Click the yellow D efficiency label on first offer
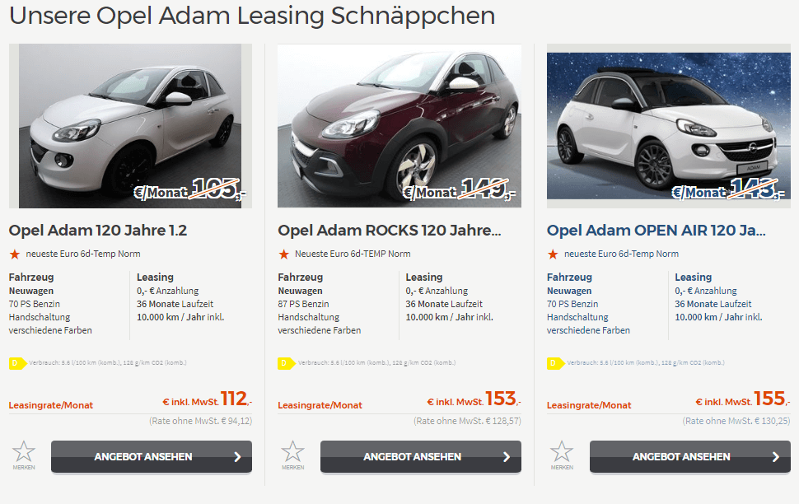 coord(18,363)
